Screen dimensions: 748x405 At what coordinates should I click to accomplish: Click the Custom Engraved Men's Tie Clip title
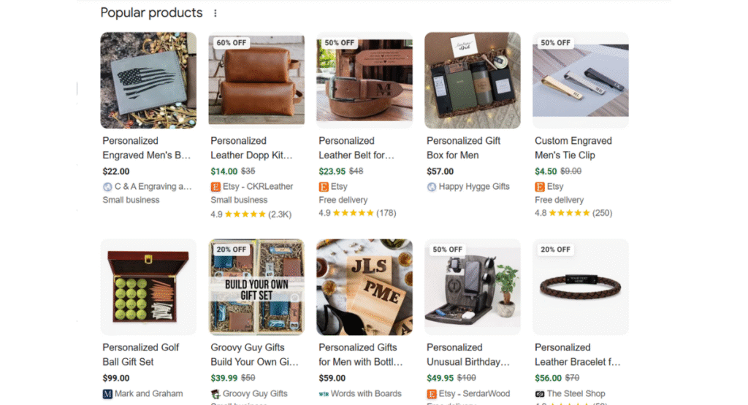573,148
